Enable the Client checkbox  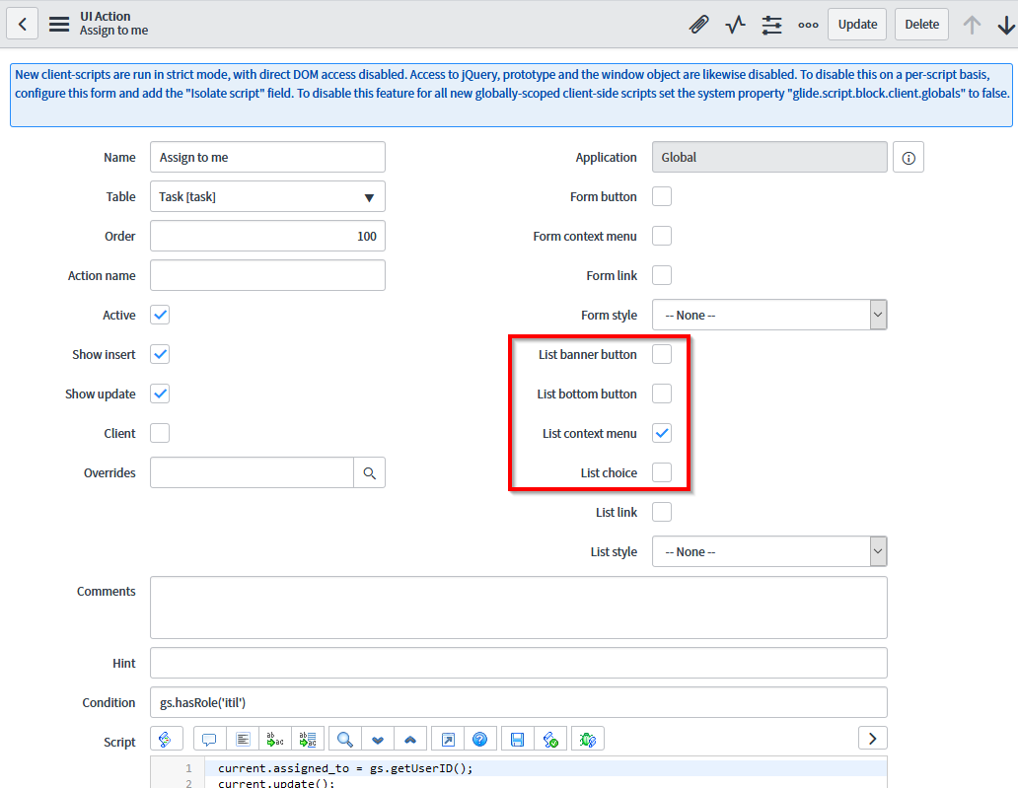(160, 434)
